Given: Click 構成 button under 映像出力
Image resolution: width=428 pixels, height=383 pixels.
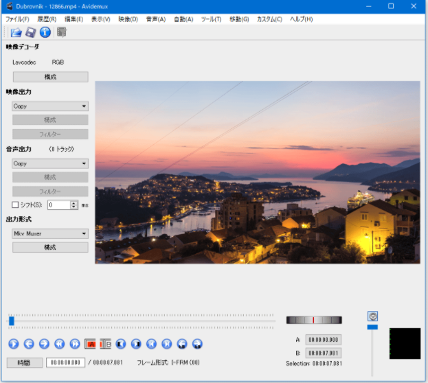Looking at the screenshot, I should coord(50,119).
